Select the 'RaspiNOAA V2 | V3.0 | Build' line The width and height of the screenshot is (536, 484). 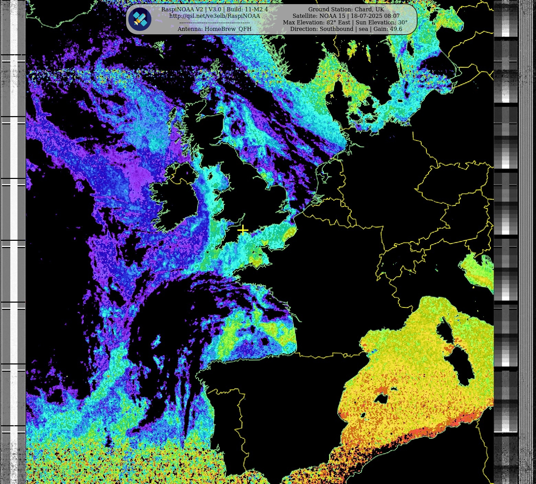coord(214,9)
